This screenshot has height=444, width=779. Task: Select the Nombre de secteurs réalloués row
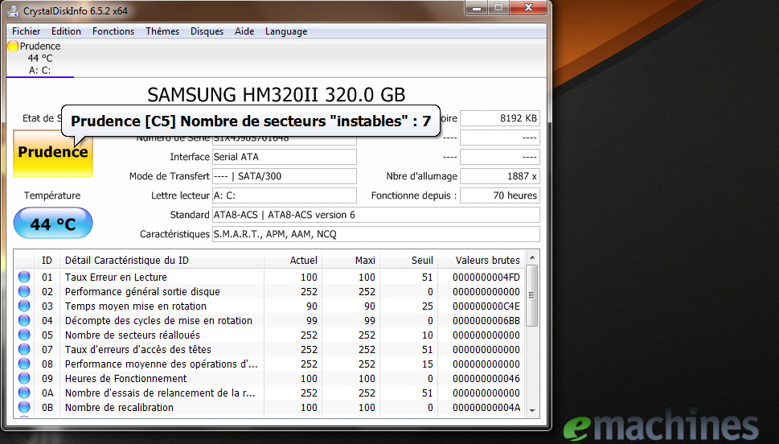coord(270,335)
